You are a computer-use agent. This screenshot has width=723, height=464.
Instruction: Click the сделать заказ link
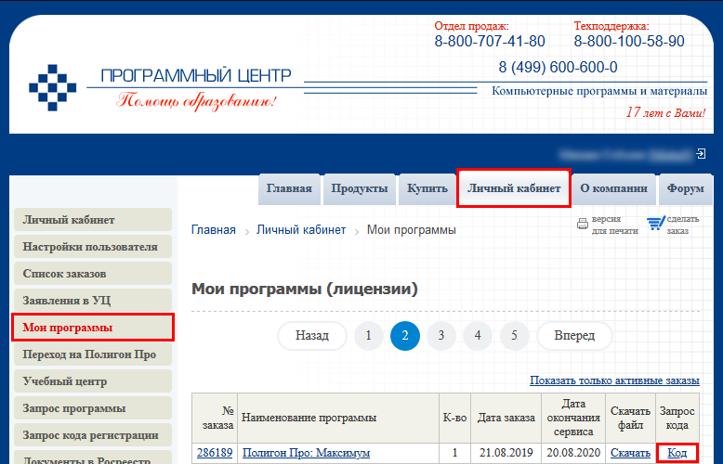tap(683, 225)
